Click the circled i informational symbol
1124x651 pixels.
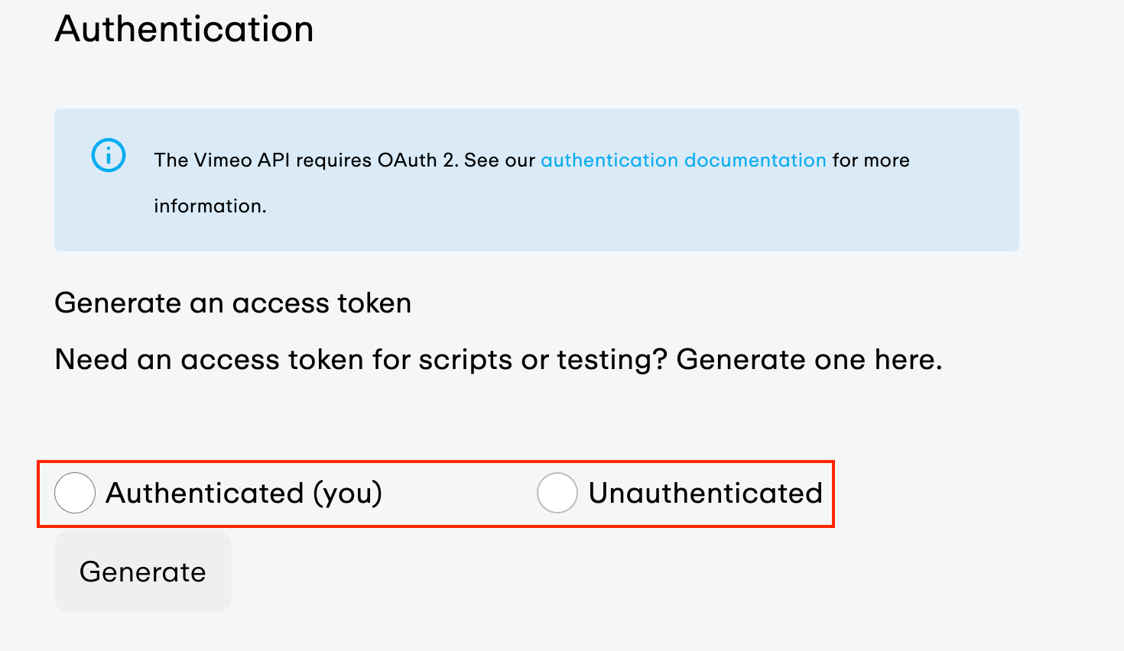pyautogui.click(x=108, y=155)
